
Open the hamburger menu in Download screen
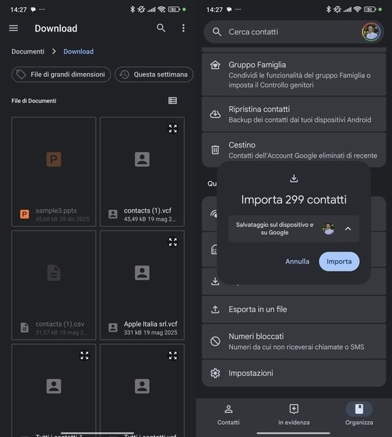tap(14, 28)
